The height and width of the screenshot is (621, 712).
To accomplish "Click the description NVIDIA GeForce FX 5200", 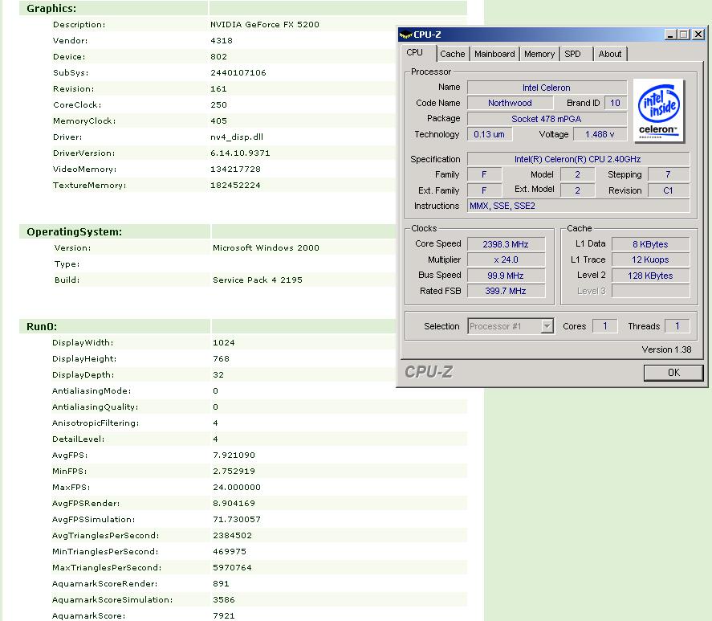I will tap(265, 25).
